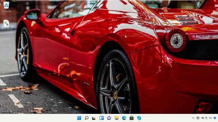Viewport: 218px width, 122px height.
Task: Launch Microsoft Edge browser
Action: (x=124, y=118)
